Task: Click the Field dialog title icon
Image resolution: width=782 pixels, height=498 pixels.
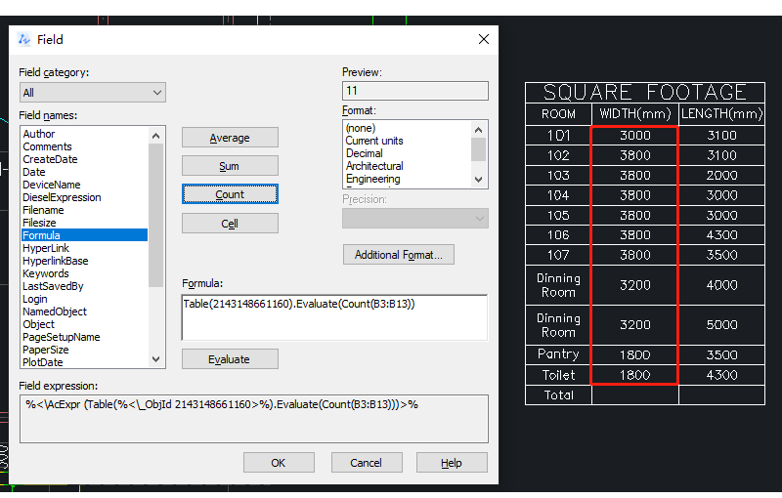Action: 24,39
